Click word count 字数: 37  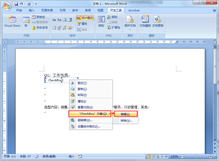pyautogui.click(x=25, y=156)
